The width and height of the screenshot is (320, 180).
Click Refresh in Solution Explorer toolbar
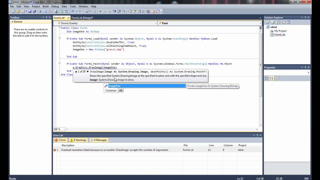(x=277, y=22)
